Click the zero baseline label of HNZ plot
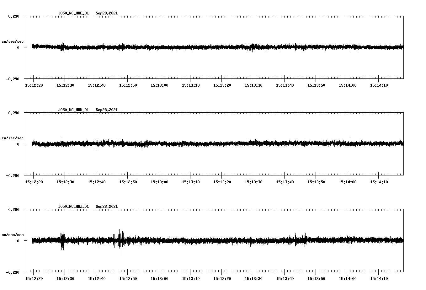This screenshot has height=290, width=426. (x=18, y=241)
